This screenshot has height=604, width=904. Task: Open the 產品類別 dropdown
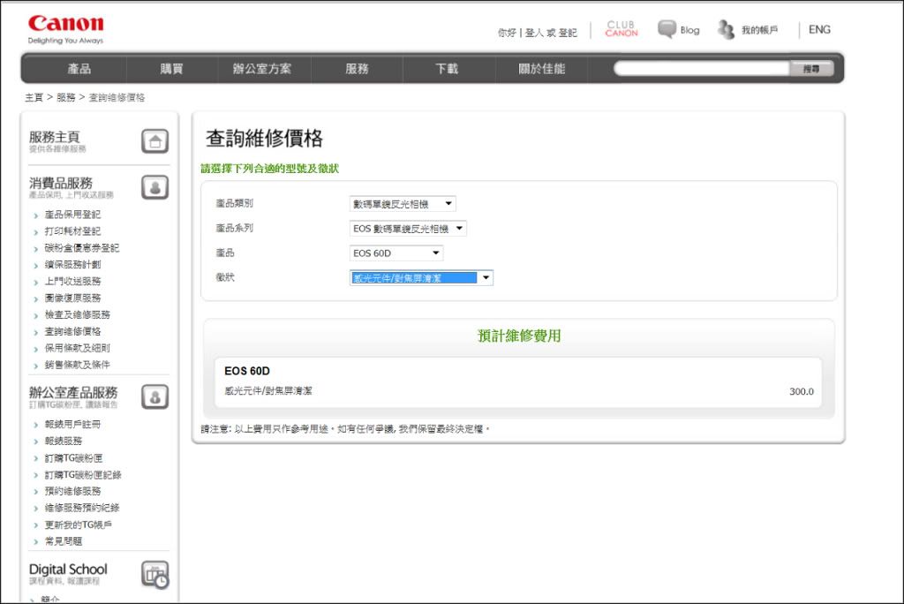pos(403,204)
